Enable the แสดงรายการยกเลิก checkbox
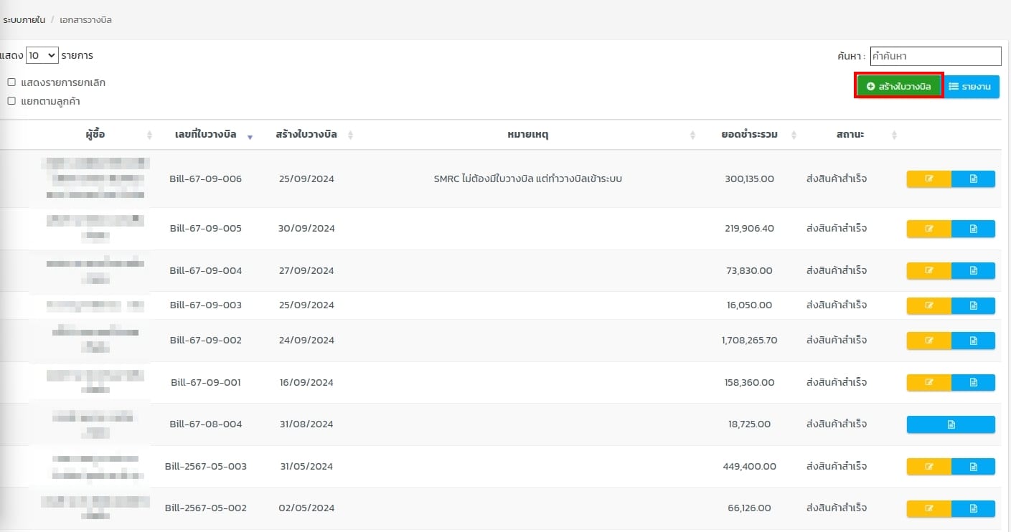This screenshot has width=1011, height=532. click(11, 82)
